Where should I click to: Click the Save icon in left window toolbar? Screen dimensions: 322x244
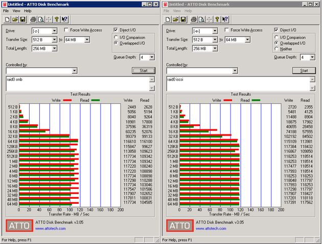[22, 19]
